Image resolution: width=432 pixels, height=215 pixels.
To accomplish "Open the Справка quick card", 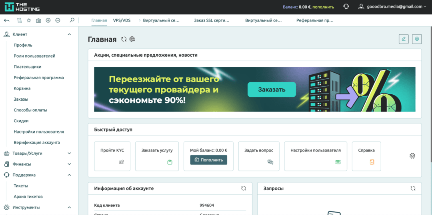I will [366, 156].
